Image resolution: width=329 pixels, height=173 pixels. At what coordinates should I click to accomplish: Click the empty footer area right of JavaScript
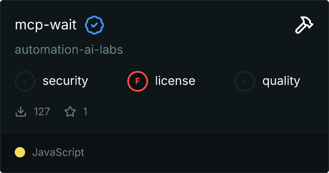(208, 152)
